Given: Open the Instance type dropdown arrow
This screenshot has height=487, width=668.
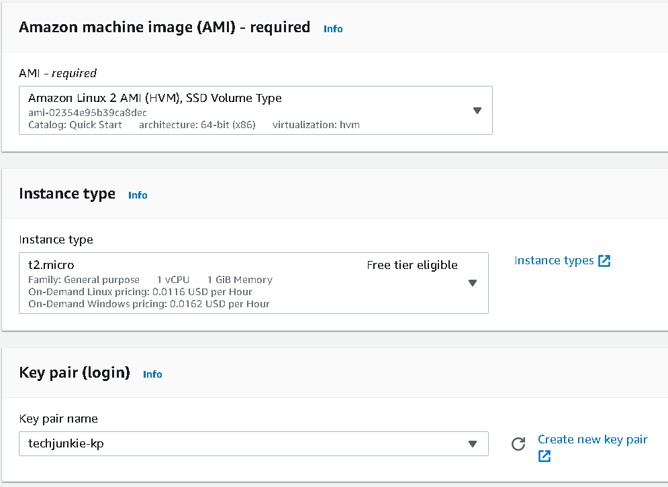Looking at the screenshot, I should tap(473, 283).
